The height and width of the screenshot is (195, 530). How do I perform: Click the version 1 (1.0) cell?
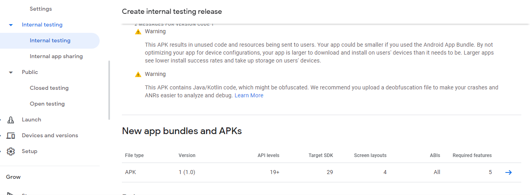187,172
